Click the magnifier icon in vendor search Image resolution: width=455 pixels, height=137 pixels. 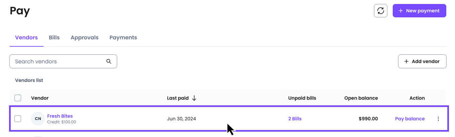pos(108,61)
